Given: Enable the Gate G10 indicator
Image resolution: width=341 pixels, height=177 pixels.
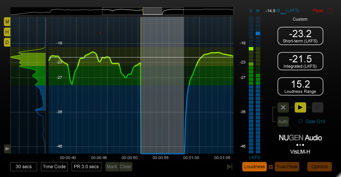Looking at the screenshot, I should [300, 122].
